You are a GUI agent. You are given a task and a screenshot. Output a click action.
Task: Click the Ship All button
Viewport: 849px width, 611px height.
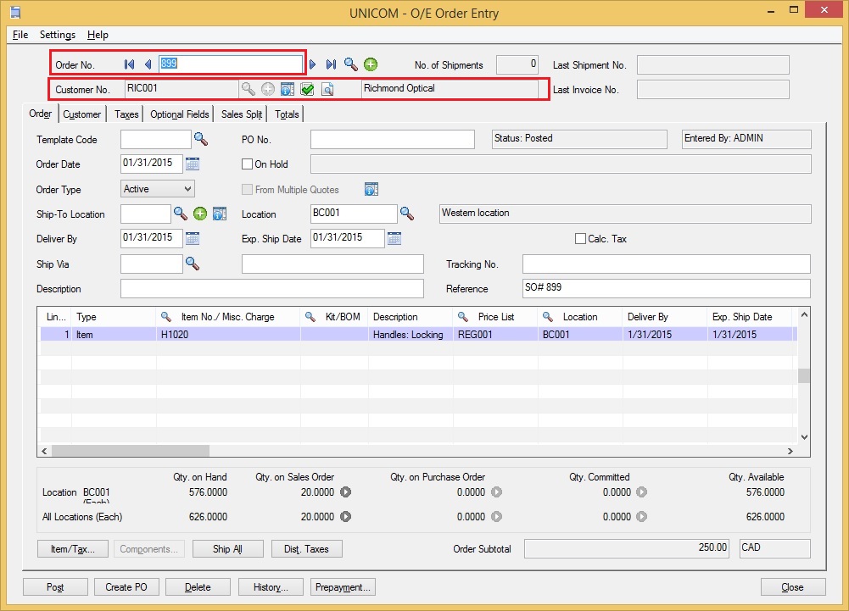click(227, 549)
